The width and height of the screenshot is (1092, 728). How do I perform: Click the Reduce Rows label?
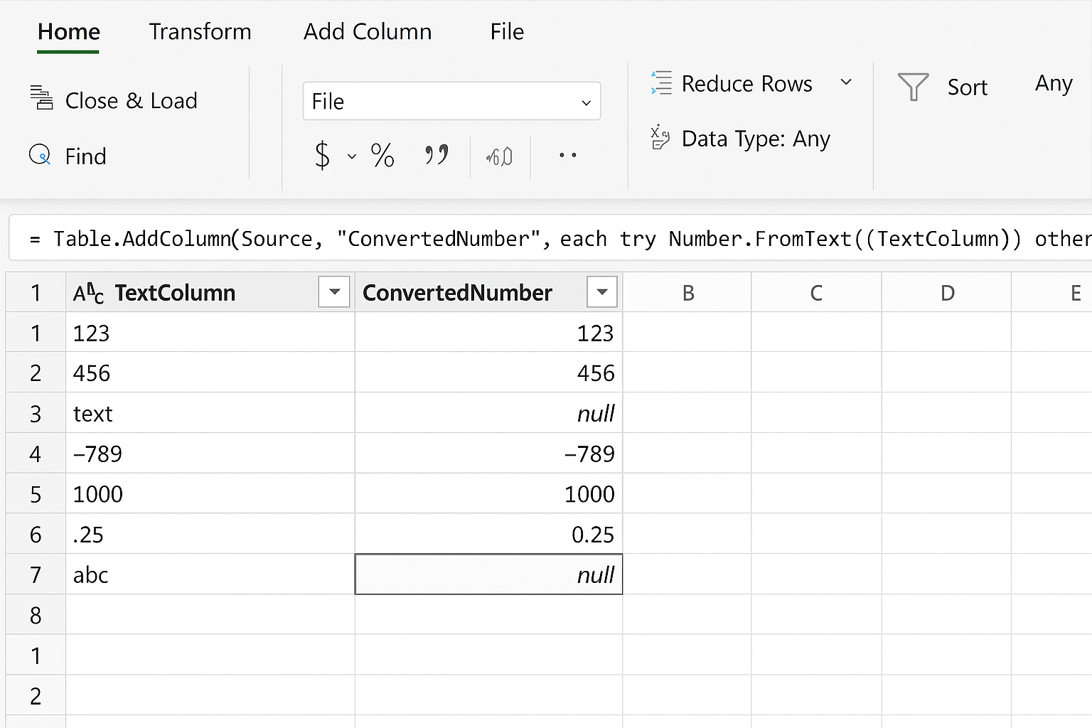[746, 84]
